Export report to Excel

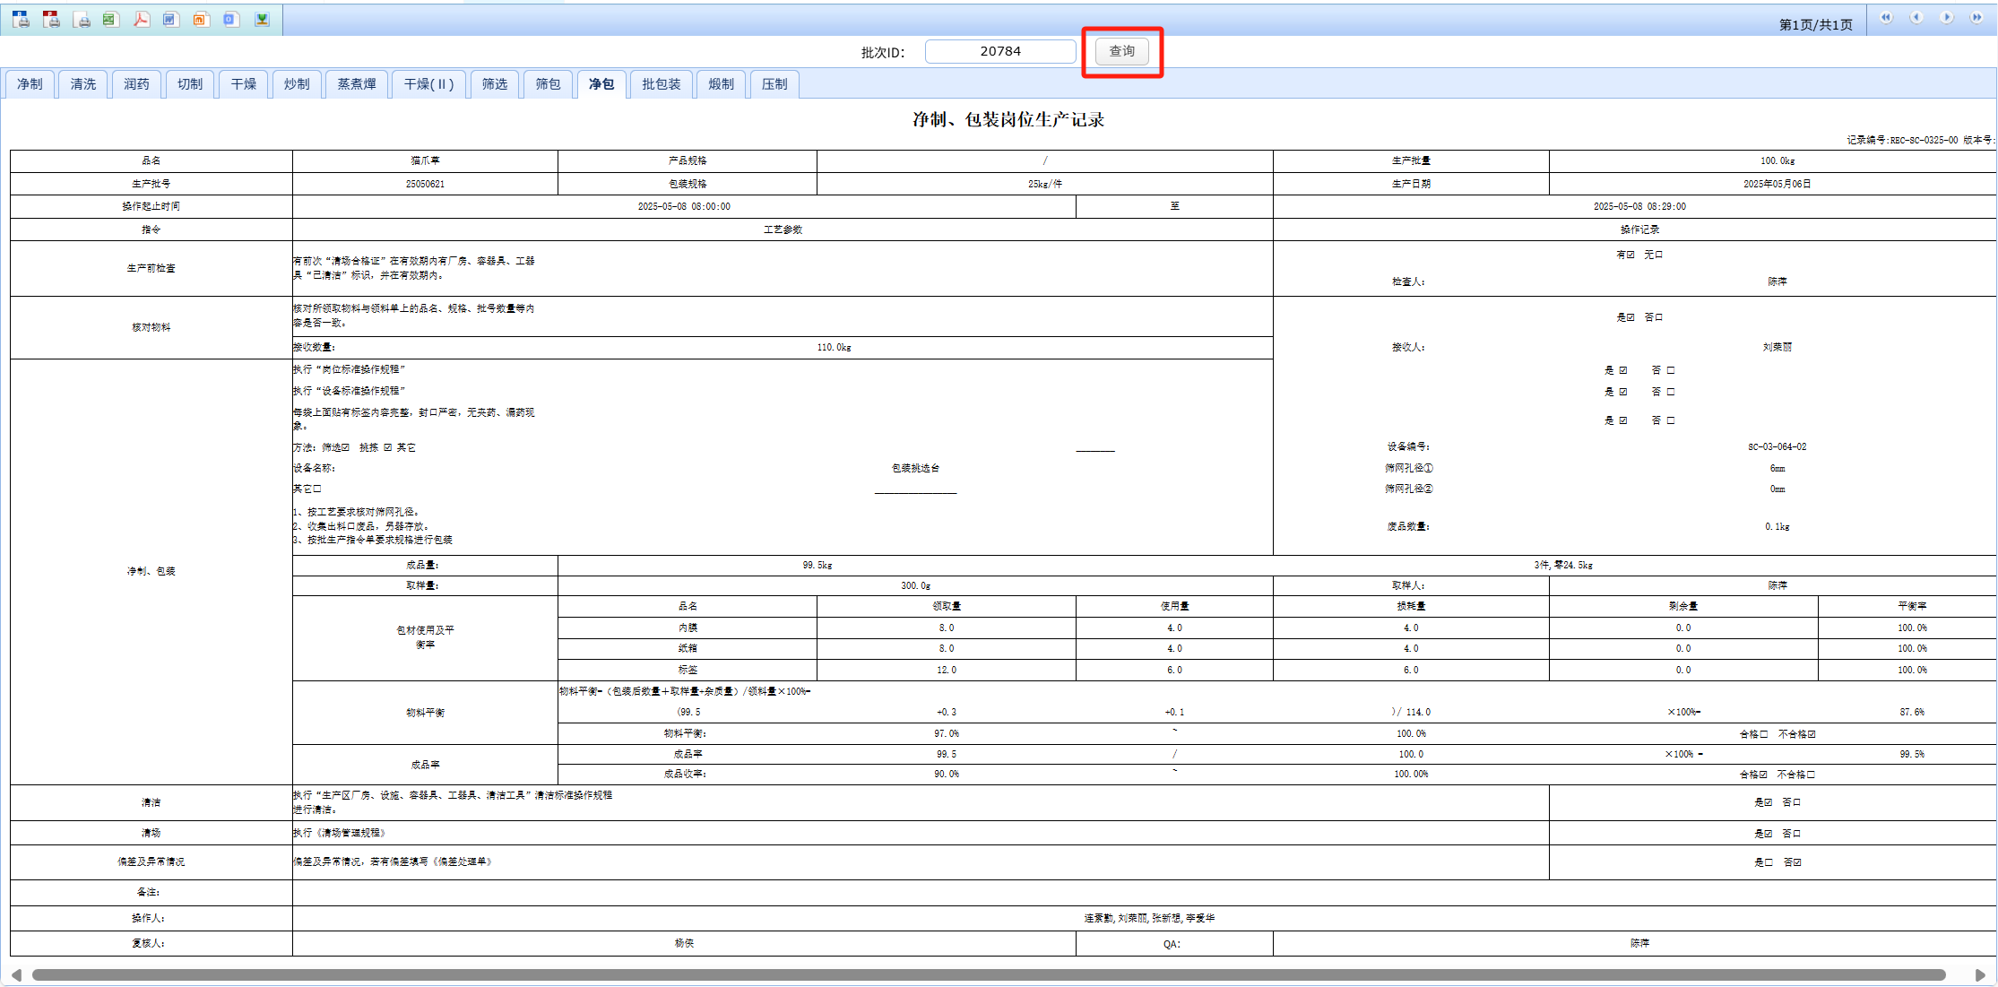pyautogui.click(x=110, y=19)
